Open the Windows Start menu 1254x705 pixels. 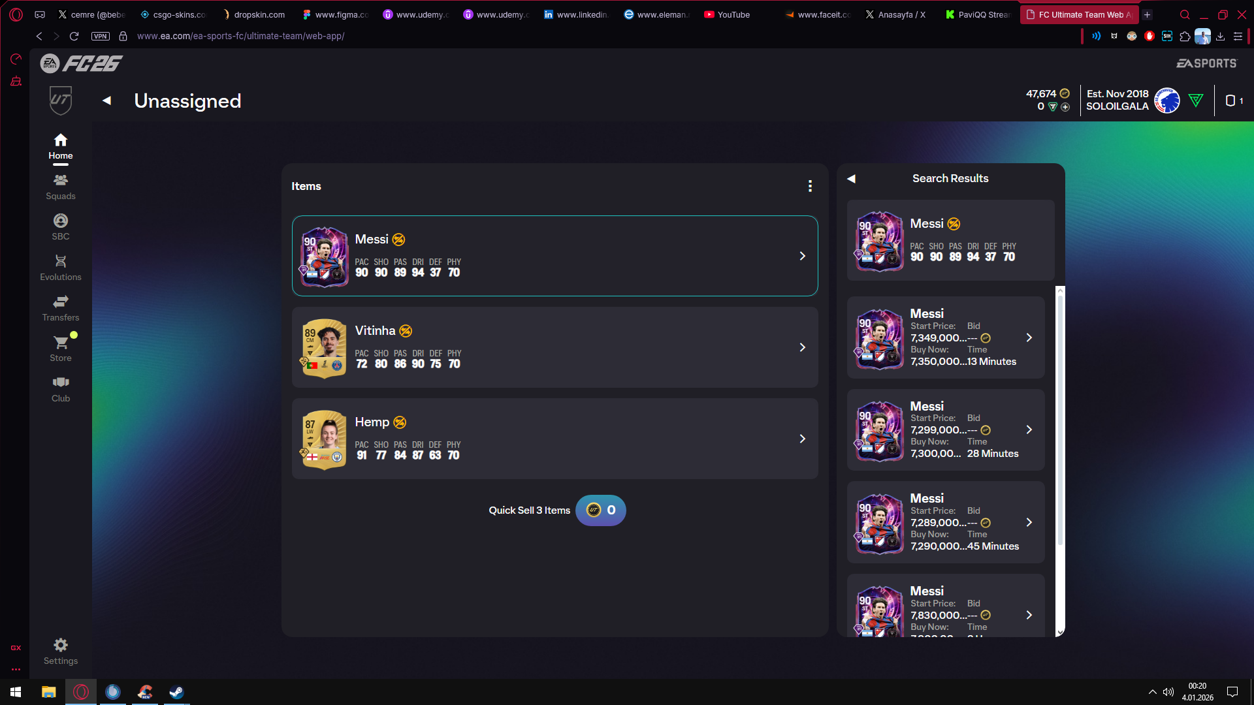pyautogui.click(x=16, y=692)
